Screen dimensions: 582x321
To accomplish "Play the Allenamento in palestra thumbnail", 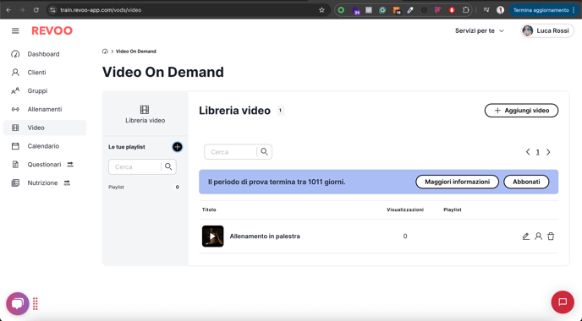I will coord(212,237).
